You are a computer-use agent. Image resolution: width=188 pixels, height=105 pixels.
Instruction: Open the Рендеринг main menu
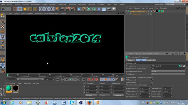[x=82, y=5]
